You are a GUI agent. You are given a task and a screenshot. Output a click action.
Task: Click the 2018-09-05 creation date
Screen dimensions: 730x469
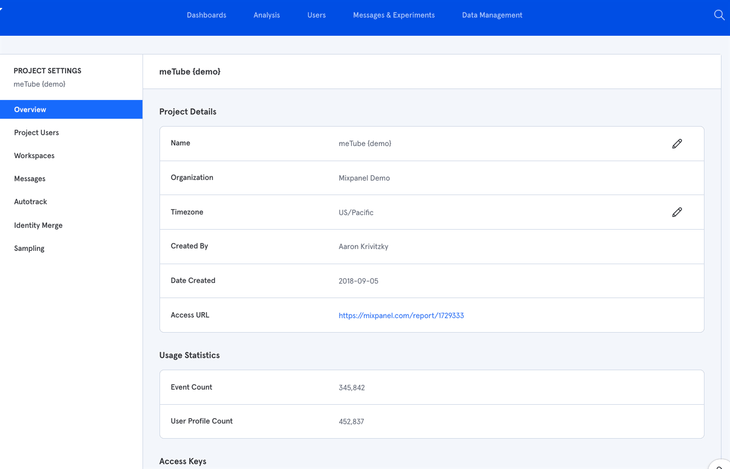point(358,281)
